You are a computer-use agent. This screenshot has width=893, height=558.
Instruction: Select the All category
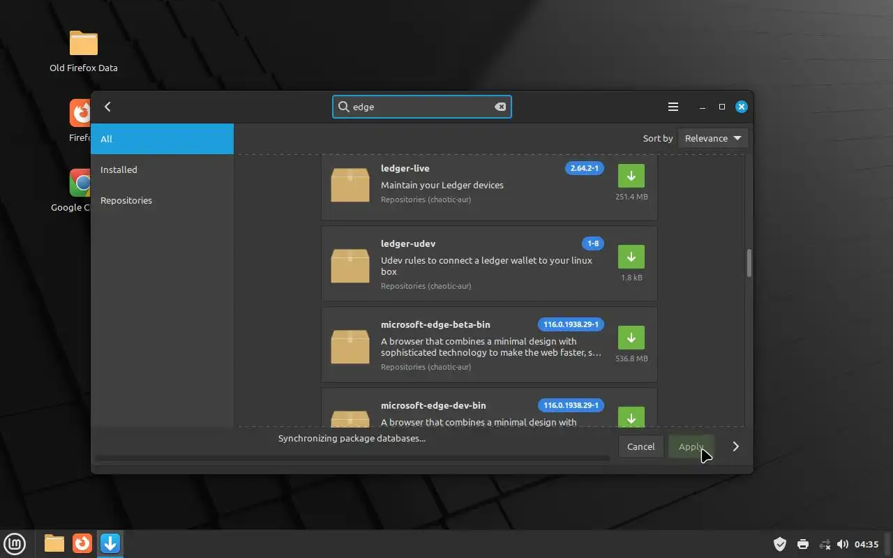pos(163,139)
